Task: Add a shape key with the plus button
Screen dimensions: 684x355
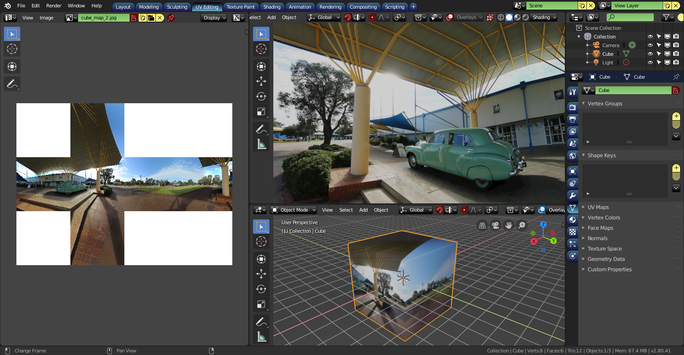Action: click(x=676, y=168)
